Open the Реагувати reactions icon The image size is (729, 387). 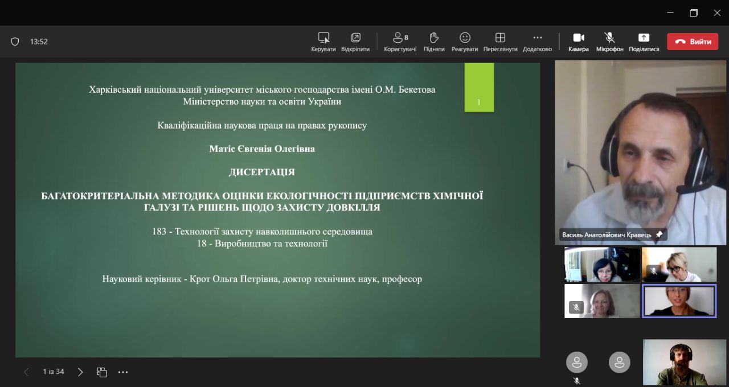click(x=465, y=38)
